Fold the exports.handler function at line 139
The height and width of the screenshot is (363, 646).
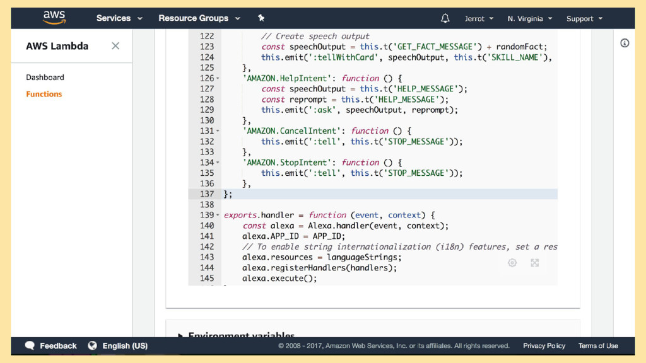(218, 216)
